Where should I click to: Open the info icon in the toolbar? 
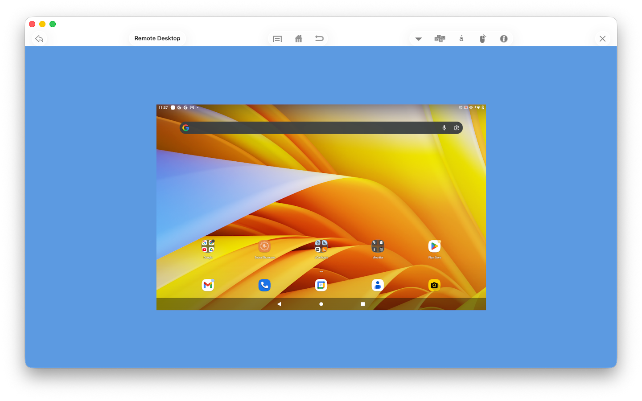click(x=504, y=39)
